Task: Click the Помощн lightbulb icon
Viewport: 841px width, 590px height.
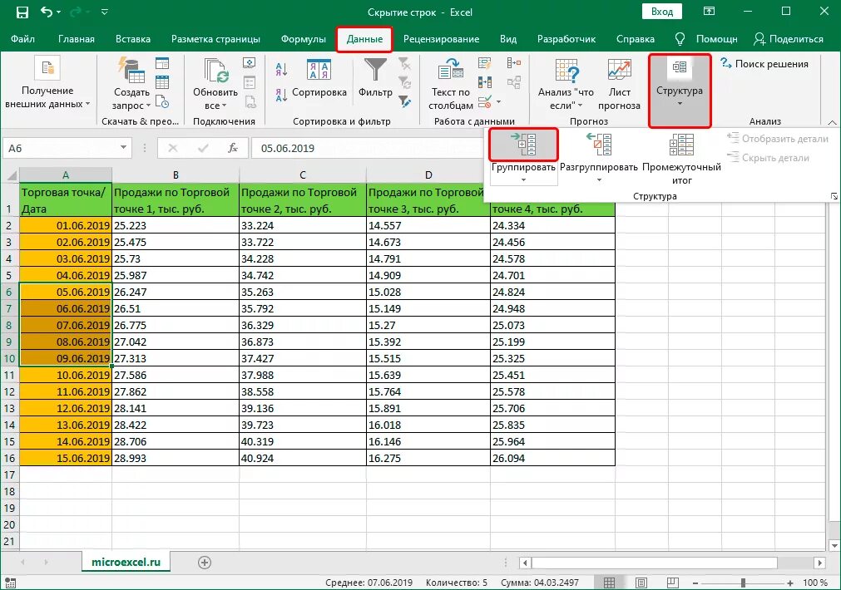Action: click(680, 38)
